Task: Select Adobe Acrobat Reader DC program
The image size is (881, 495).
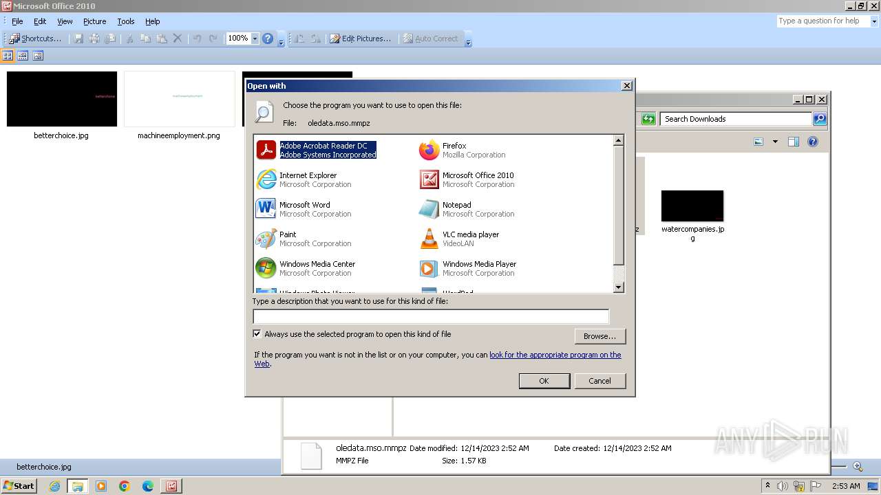Action: [x=317, y=150]
